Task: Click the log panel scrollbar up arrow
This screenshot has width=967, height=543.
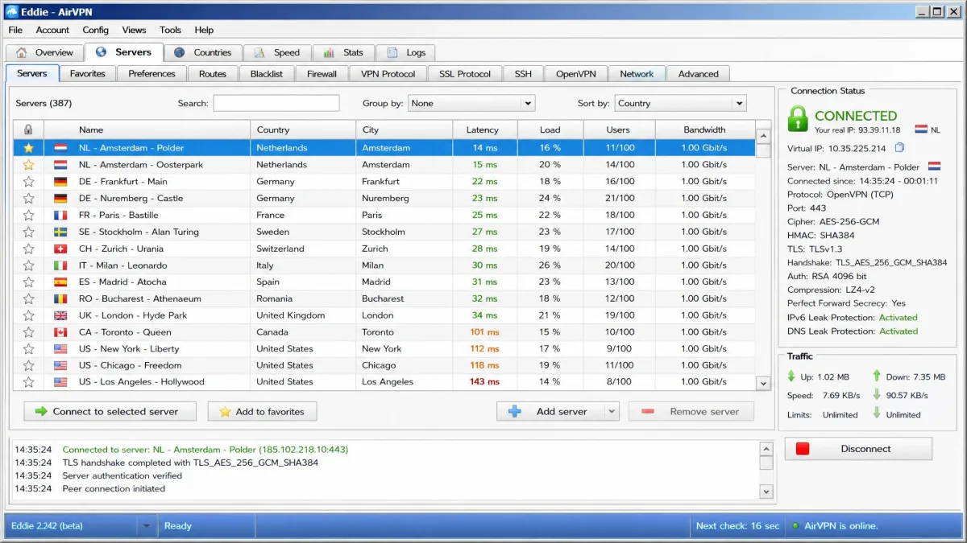Action: pos(766,447)
